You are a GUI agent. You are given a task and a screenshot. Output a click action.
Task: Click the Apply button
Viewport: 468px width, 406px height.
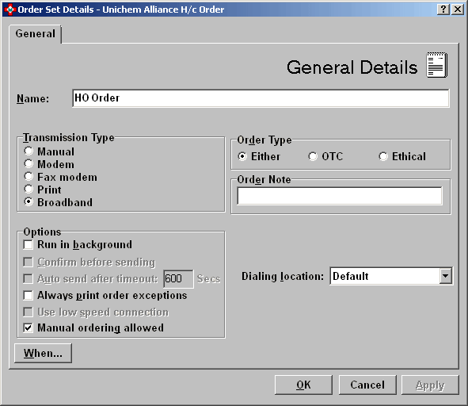[430, 385]
